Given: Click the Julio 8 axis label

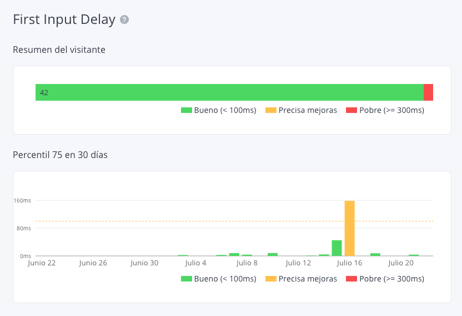Looking at the screenshot, I should [247, 263].
